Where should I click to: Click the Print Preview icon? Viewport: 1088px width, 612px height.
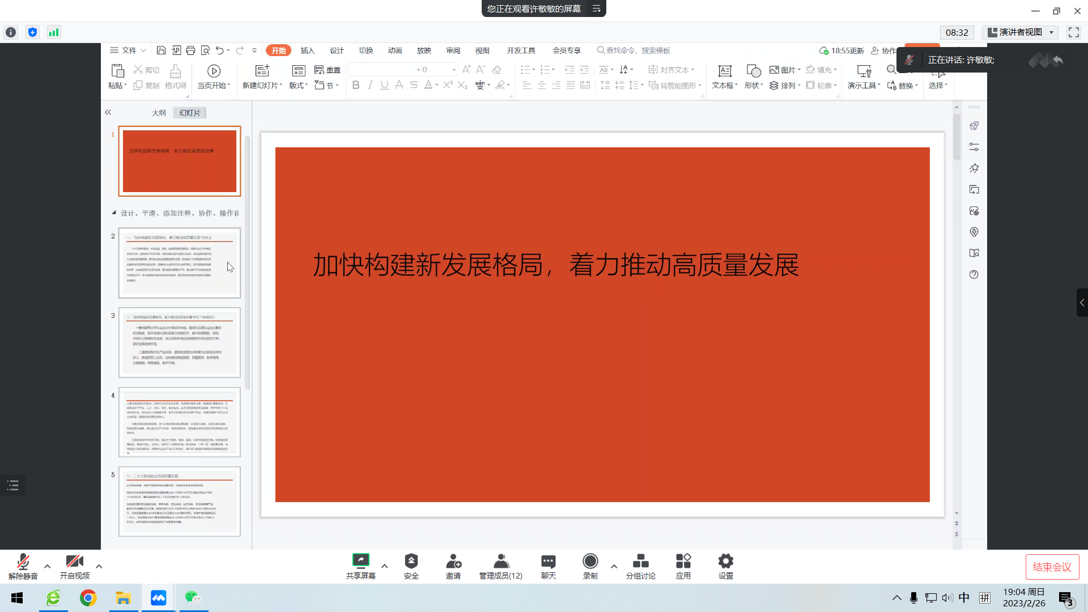(205, 50)
